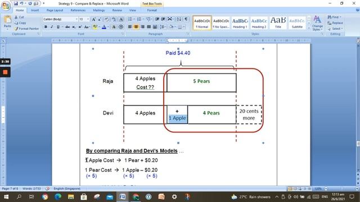Click Replace in the Editing group

335,23
